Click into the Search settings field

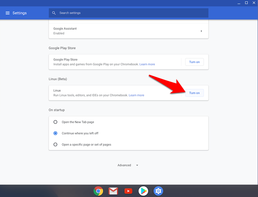(x=131, y=13)
